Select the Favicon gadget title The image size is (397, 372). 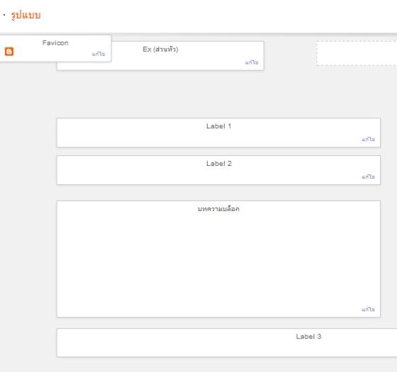click(55, 43)
